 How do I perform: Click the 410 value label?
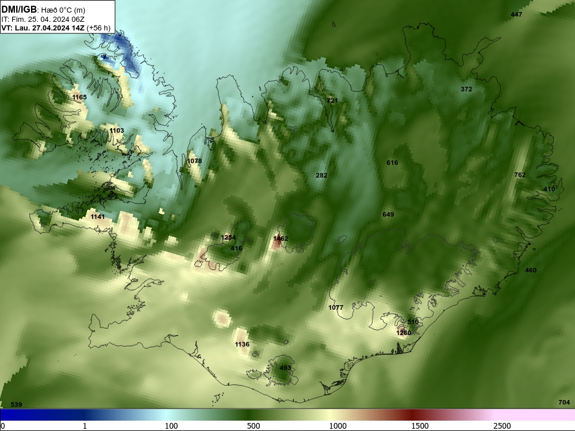click(549, 189)
